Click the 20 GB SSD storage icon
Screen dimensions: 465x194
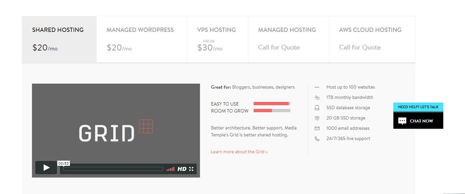point(317,118)
